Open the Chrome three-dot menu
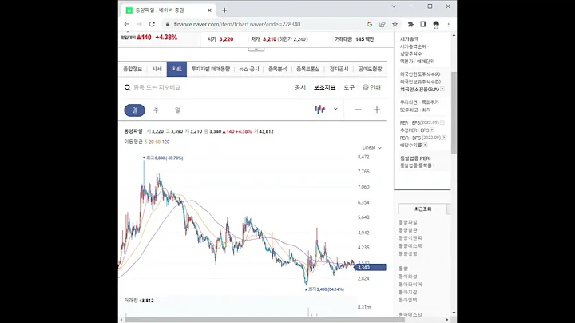The height and width of the screenshot is (323, 575). coord(449,24)
